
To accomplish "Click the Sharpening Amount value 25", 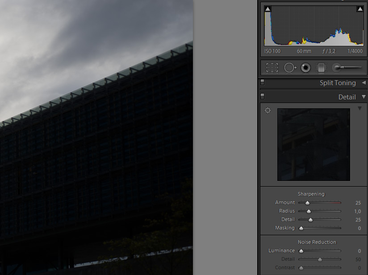I will pos(358,203).
